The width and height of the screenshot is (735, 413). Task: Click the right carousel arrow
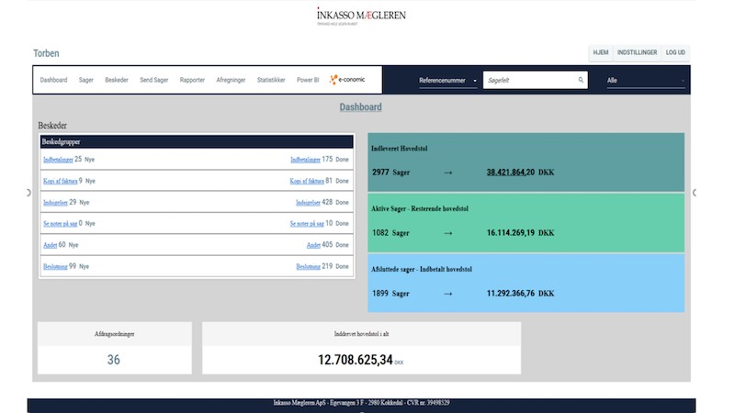pos(694,193)
